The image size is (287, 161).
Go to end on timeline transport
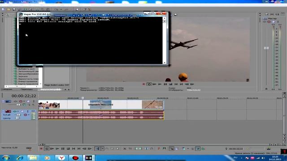click(x=79, y=149)
